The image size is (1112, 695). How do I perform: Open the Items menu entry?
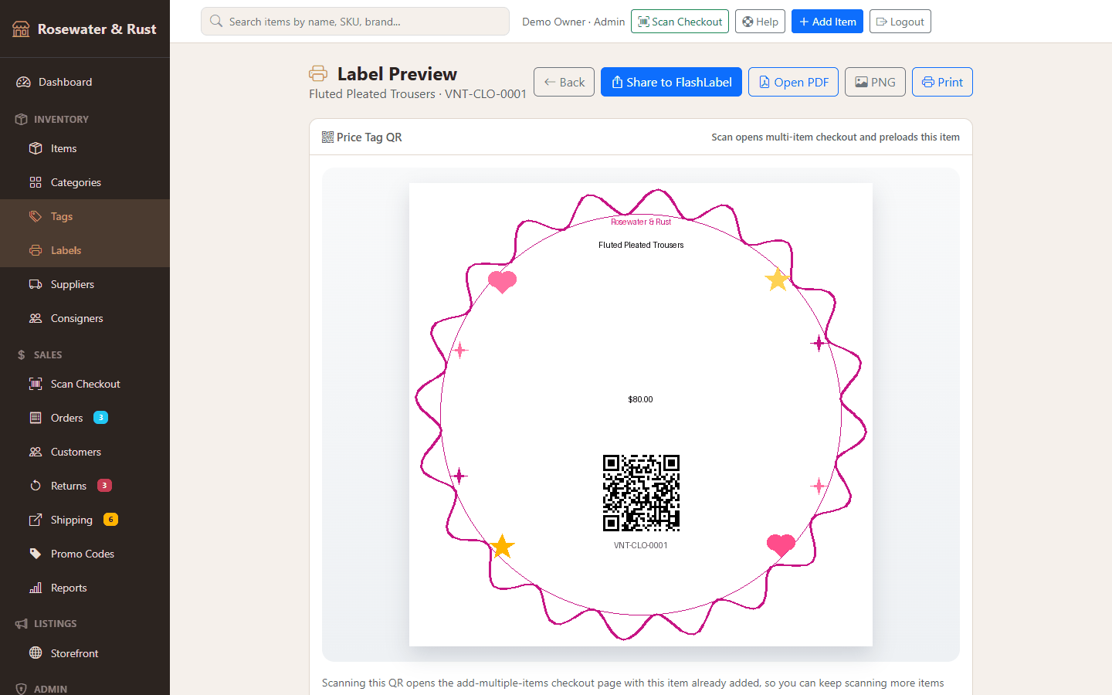click(x=85, y=148)
